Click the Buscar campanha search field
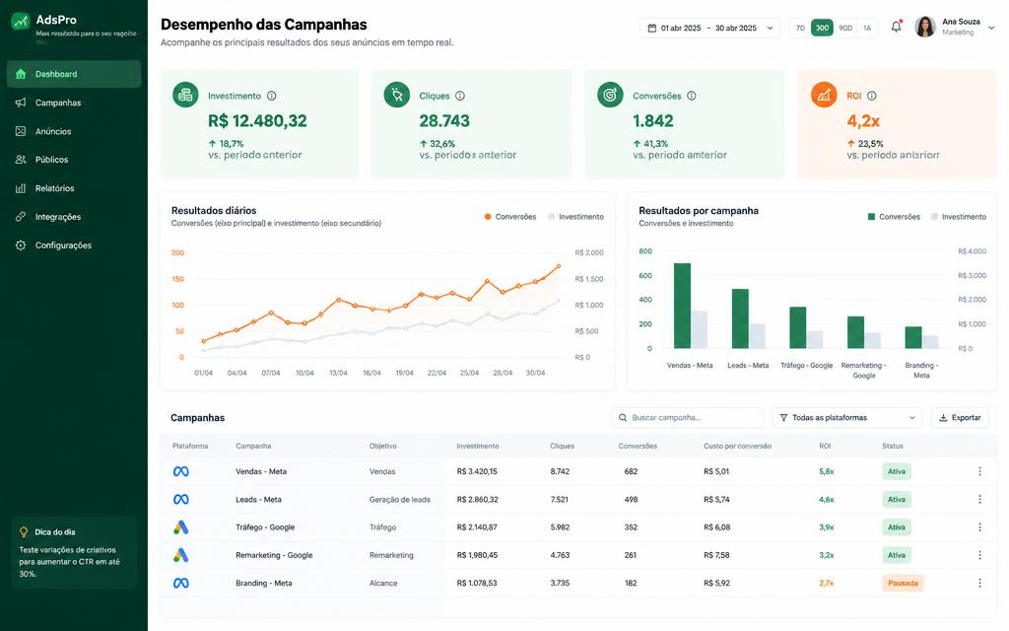This screenshot has width=1009, height=631. 687,418
